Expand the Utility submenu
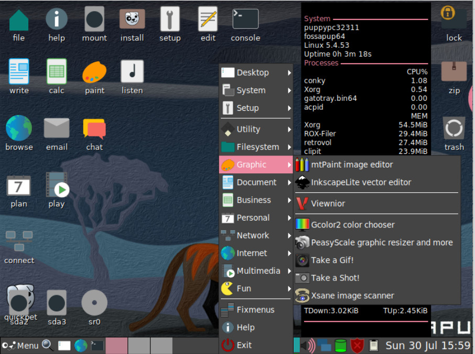475x354 pixels. [x=256, y=129]
